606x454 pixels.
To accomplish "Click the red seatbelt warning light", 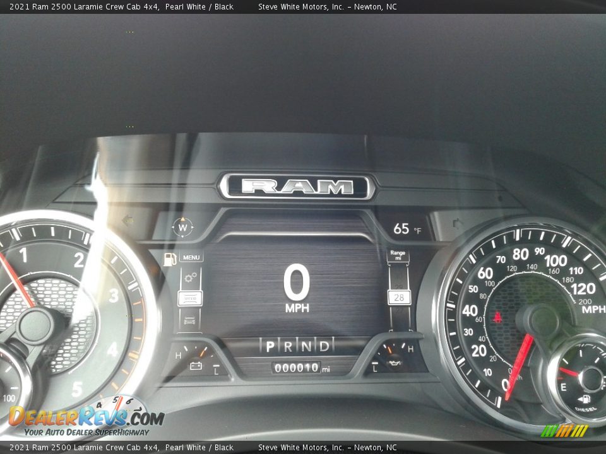I will (497, 318).
